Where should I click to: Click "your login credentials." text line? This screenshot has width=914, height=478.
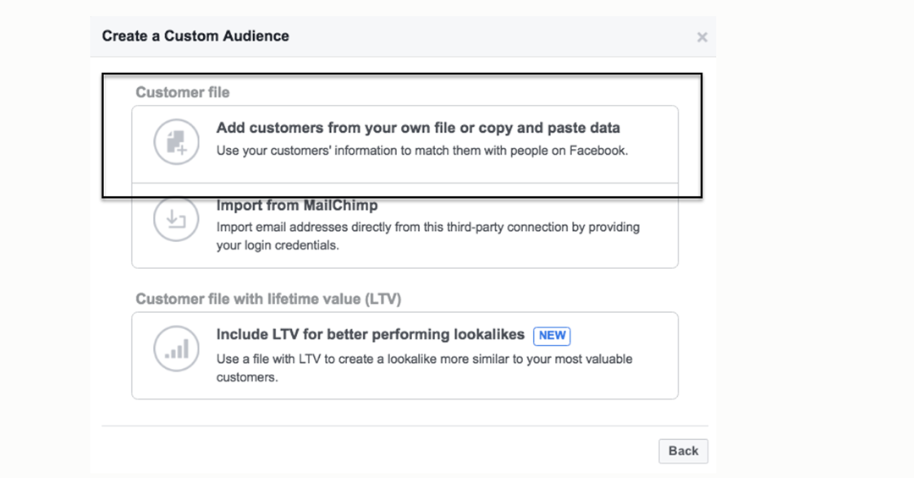click(278, 245)
